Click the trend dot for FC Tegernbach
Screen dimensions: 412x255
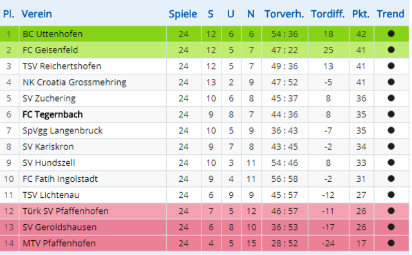click(x=391, y=114)
